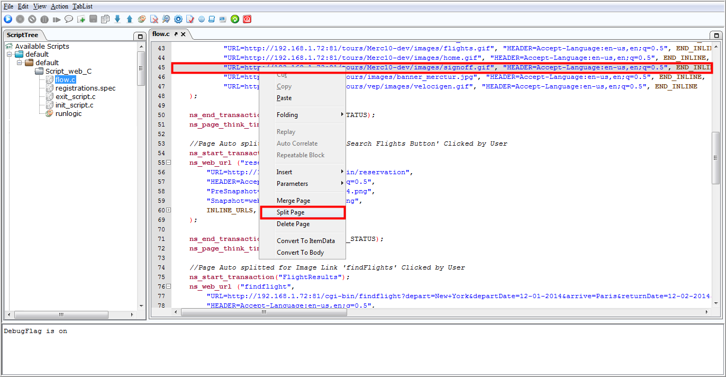Screen dimensions: 726x377
Task: Close the flow.c editor tab
Action: coord(183,34)
